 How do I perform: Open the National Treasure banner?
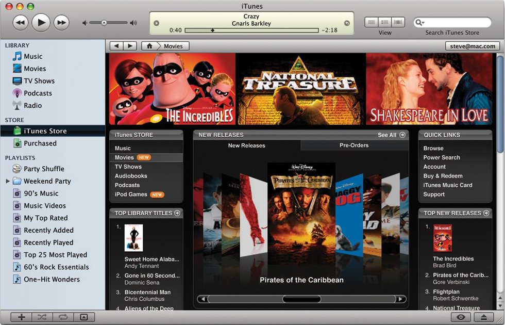(x=301, y=89)
